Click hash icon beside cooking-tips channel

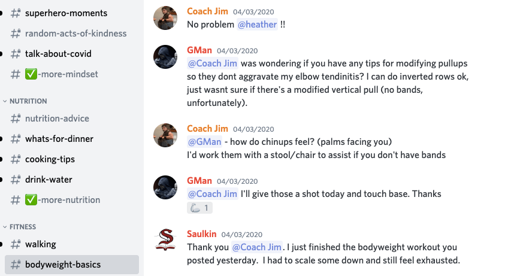[16, 159]
